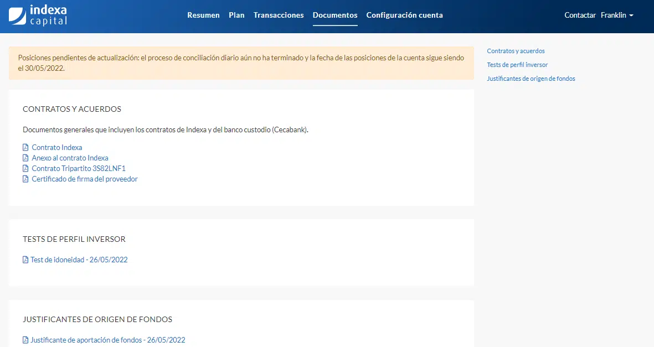This screenshot has height=347, width=654.
Task: Click the Contactar link
Action: 580,15
